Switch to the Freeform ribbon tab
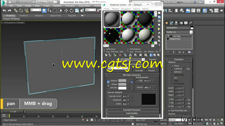This screenshot has width=225, height=126. pos(24,16)
